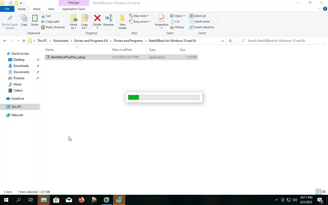Open the Move to menu
328x205 pixels.
coord(74,22)
